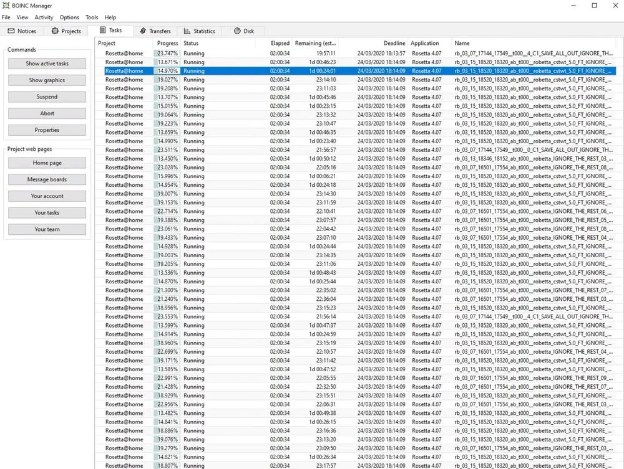Select the task with 13.671% progress
624x469 pixels.
(356, 62)
